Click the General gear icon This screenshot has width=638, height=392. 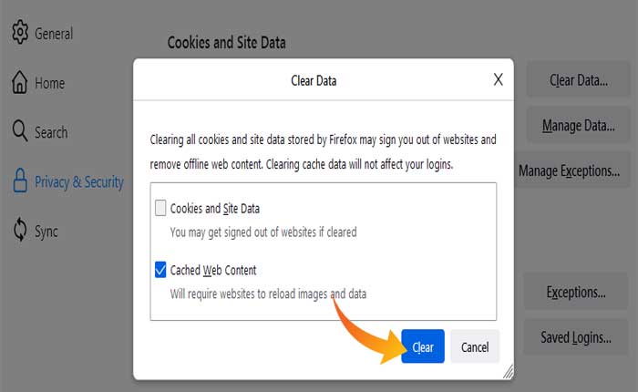tap(20, 33)
